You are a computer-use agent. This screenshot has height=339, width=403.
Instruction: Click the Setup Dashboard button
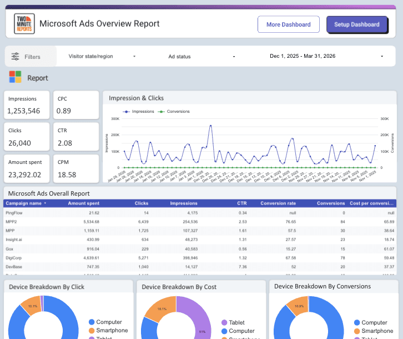[x=357, y=24]
